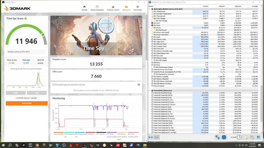Select the GPU Hot Spot Temperature row

204,14
